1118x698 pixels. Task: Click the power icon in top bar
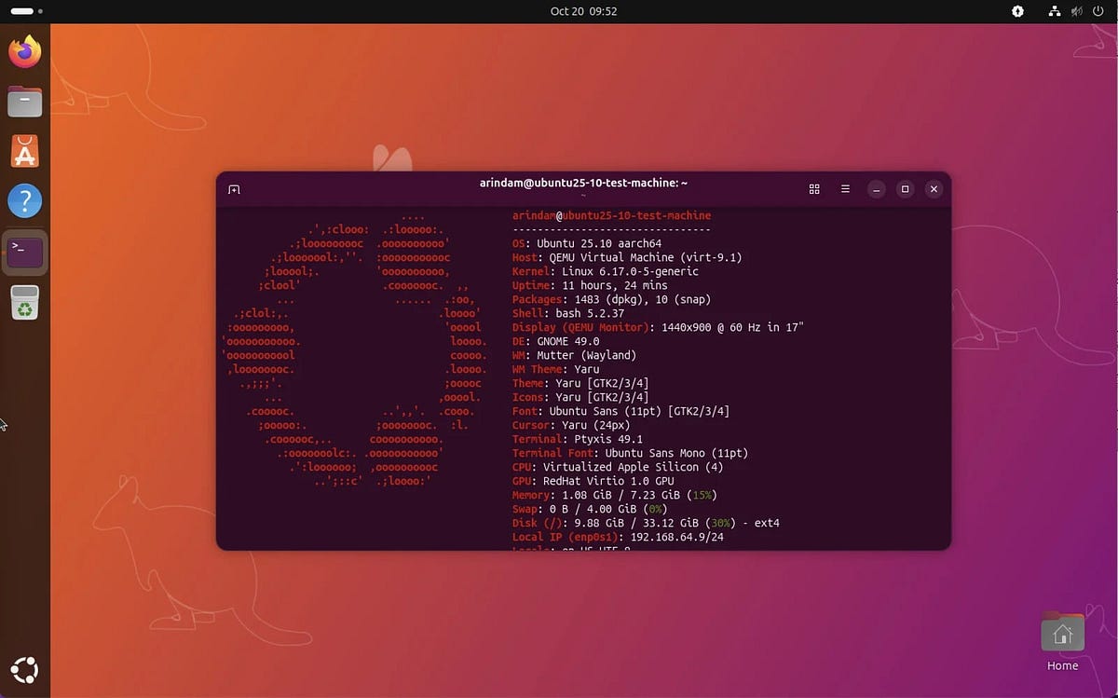pos(1098,11)
